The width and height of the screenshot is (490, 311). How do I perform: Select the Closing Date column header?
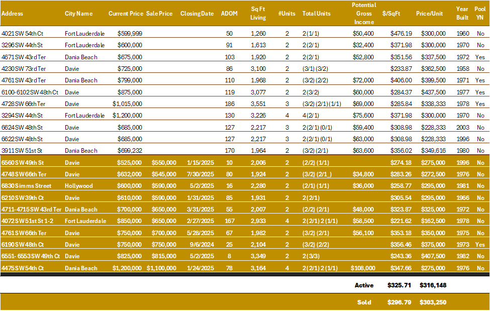[197, 14]
